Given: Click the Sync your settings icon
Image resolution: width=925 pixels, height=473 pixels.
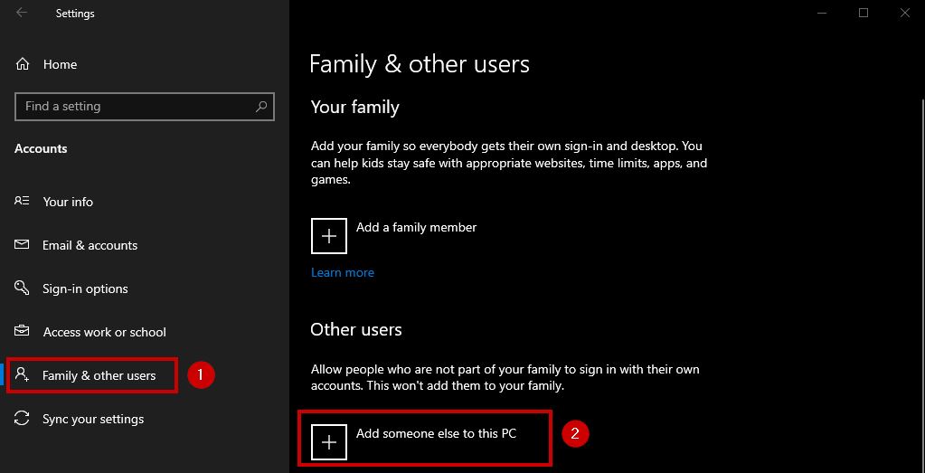Looking at the screenshot, I should click(23, 419).
